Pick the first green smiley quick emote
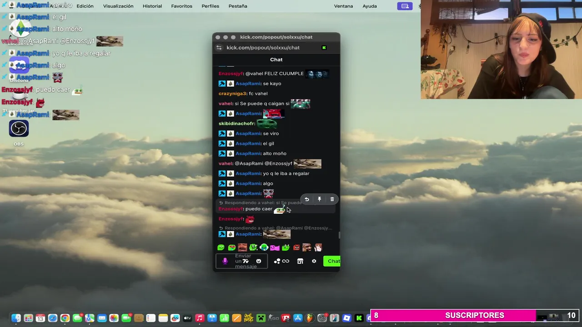This screenshot has width=582, height=327. pos(221,248)
